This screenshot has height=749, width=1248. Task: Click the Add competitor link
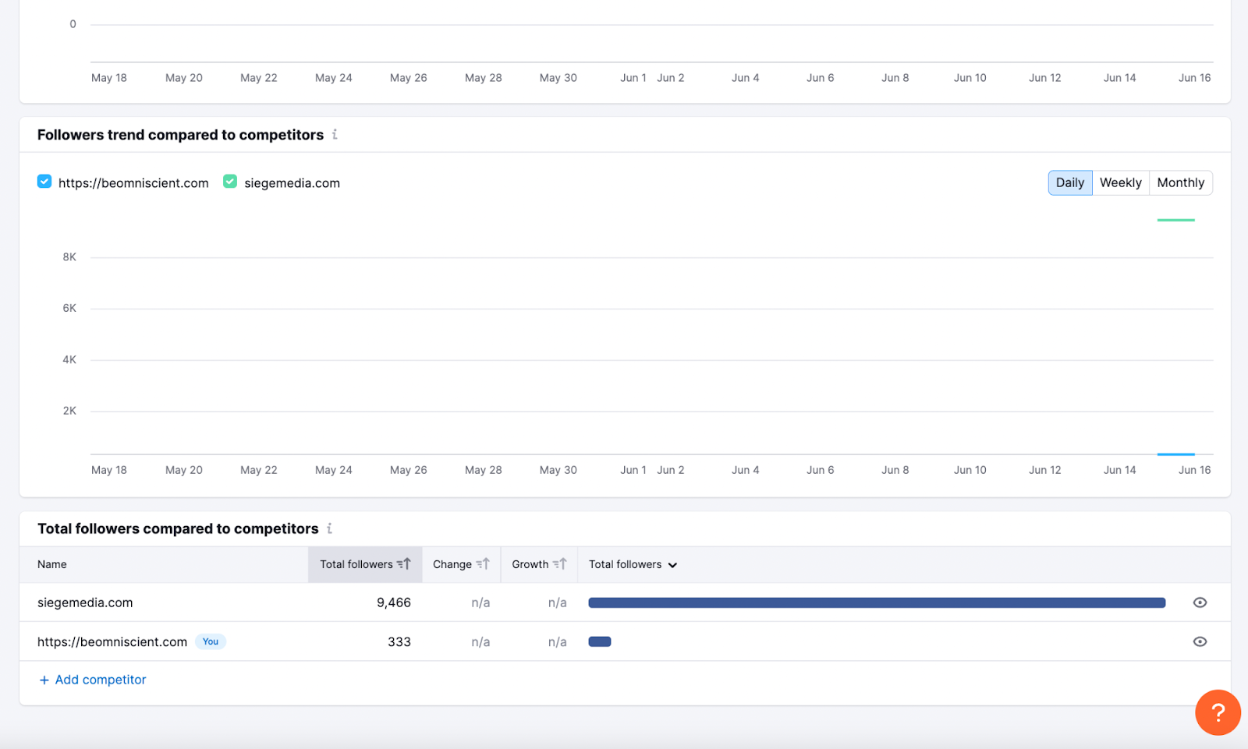(100, 680)
